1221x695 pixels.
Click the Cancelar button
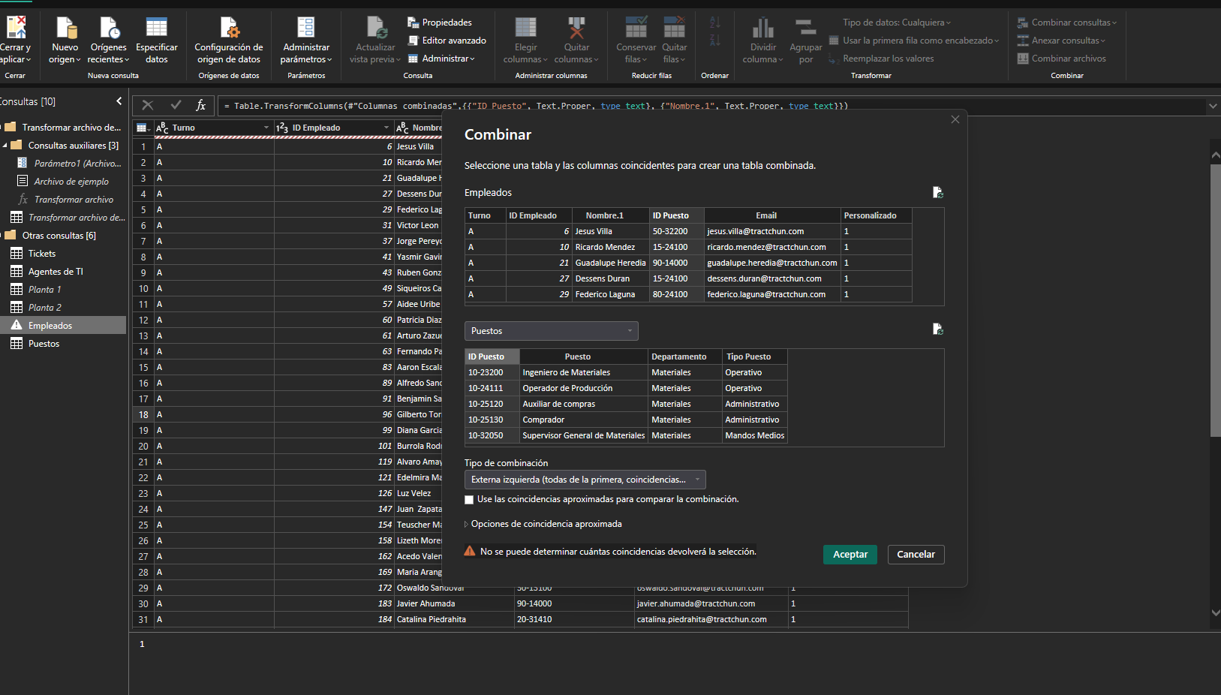pos(916,555)
